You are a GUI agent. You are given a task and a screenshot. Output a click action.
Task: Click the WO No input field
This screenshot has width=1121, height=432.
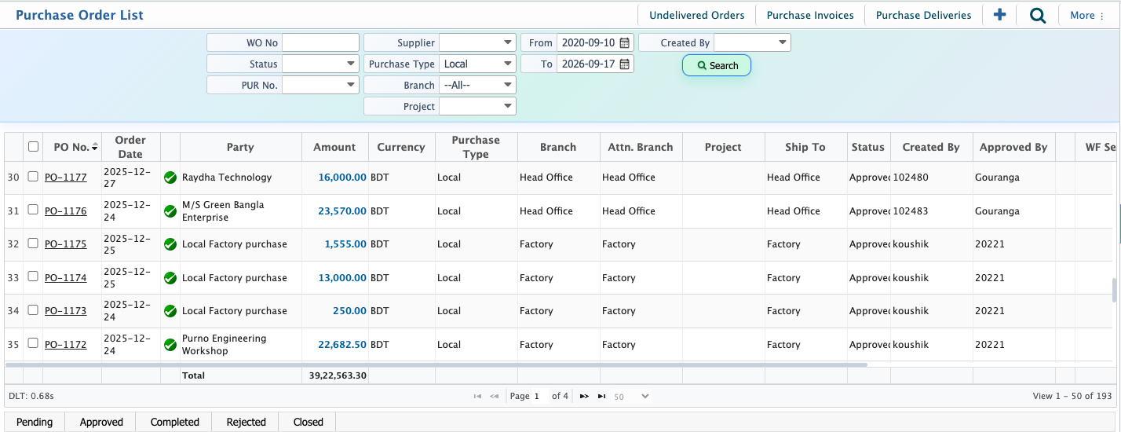(x=320, y=42)
